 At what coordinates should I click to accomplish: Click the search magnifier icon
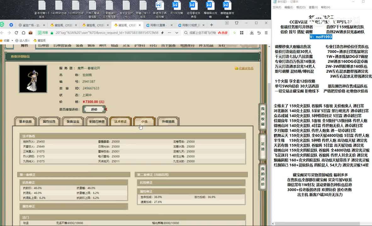point(186,33)
